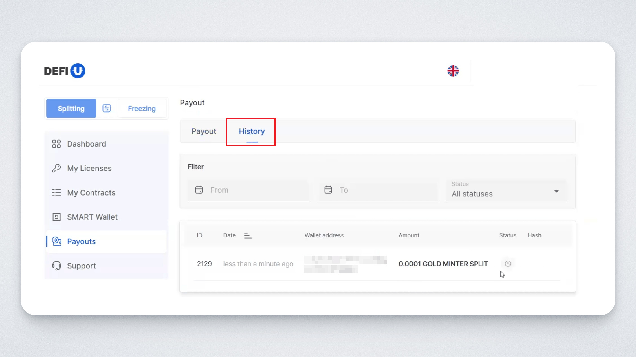Screen dimensions: 636x357
Task: Click the pending clock status icon
Action: point(508,264)
